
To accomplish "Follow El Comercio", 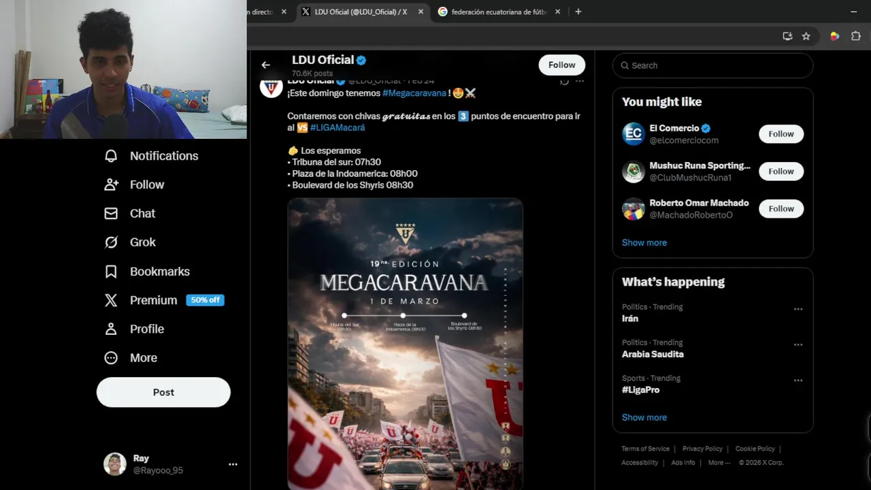I will (x=781, y=134).
